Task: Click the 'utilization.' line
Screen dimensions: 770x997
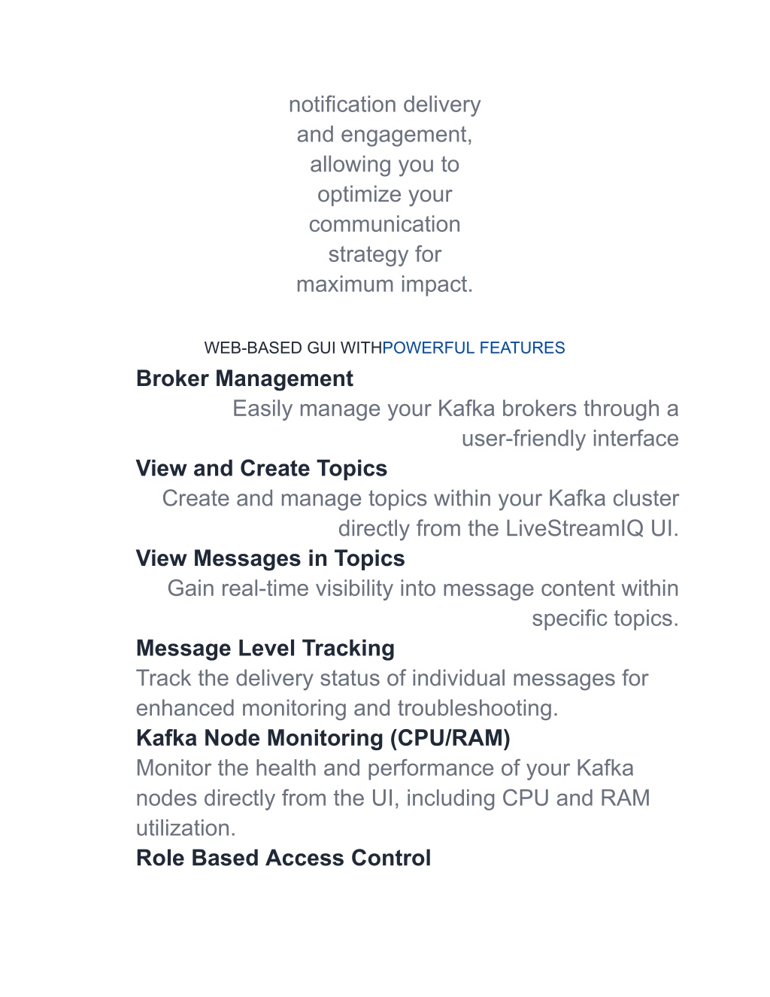Action: [186, 828]
